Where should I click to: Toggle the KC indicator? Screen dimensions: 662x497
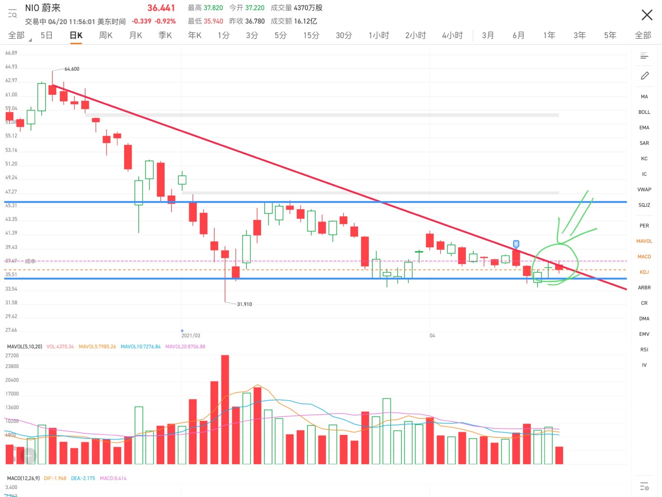click(644, 159)
